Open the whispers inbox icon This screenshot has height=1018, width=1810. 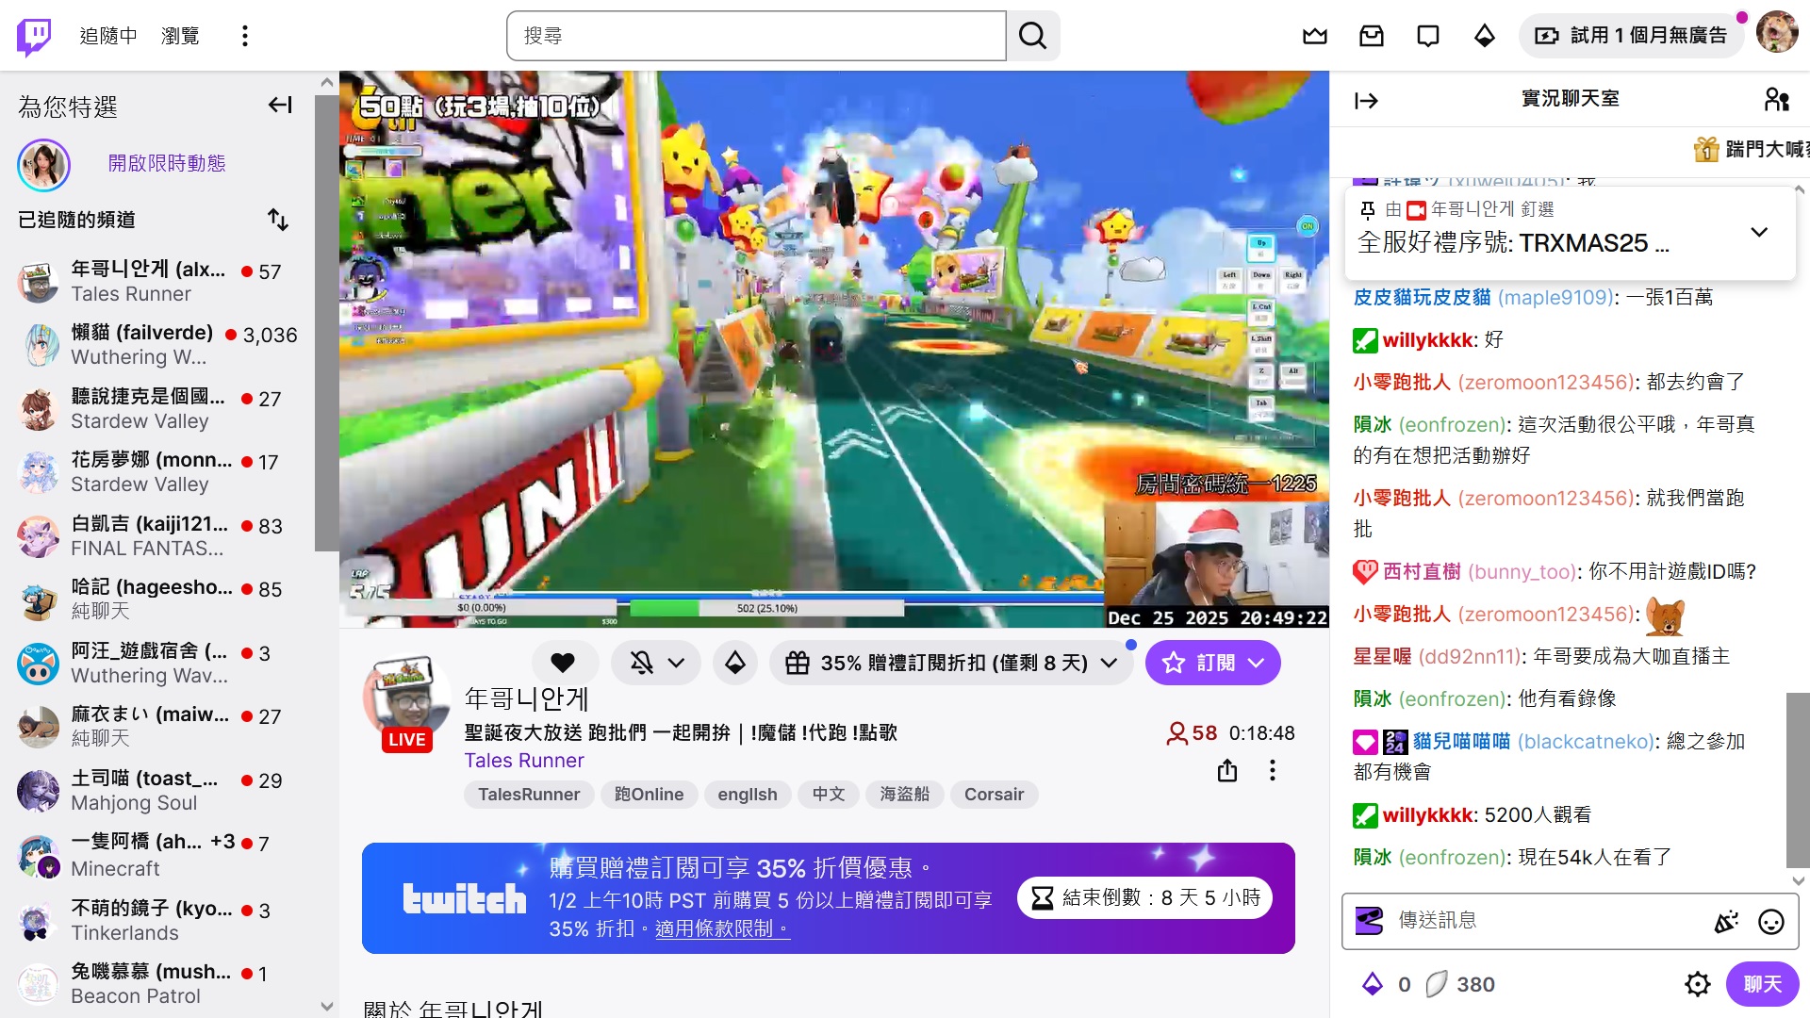(1372, 35)
